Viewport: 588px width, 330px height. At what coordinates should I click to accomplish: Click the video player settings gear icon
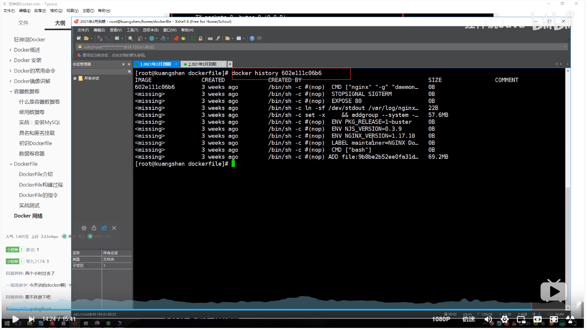pyautogui.click(x=504, y=319)
